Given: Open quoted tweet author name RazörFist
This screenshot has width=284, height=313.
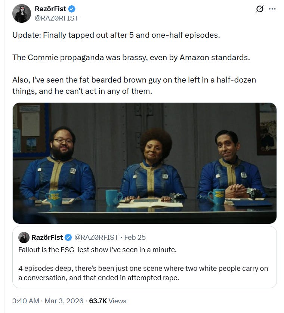Looking at the screenshot, I should point(47,237).
